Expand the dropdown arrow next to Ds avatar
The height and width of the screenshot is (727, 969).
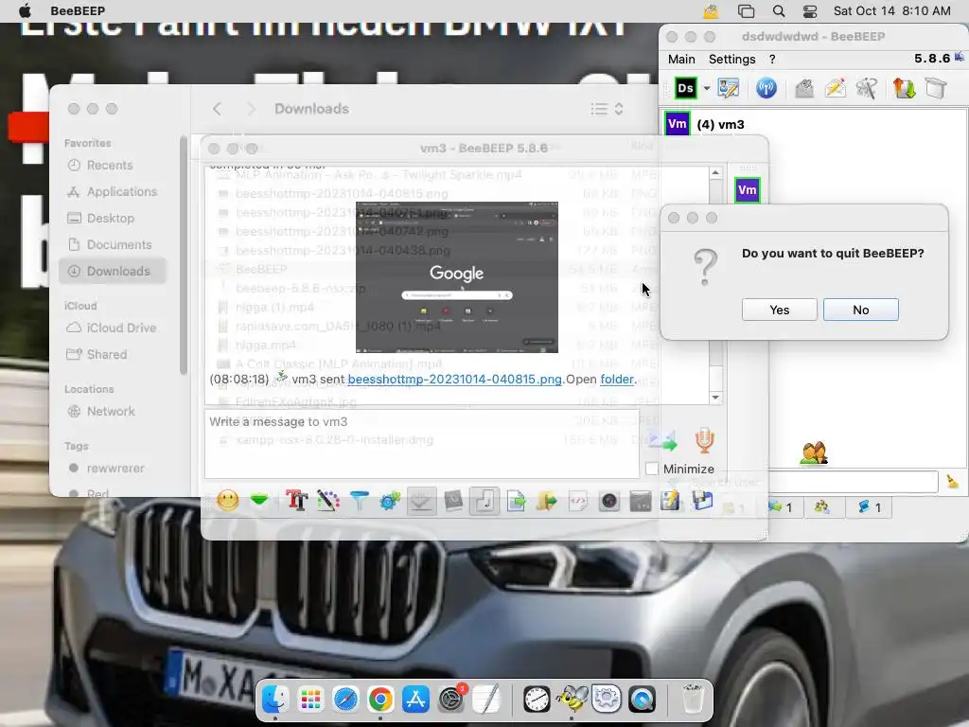pyautogui.click(x=706, y=88)
